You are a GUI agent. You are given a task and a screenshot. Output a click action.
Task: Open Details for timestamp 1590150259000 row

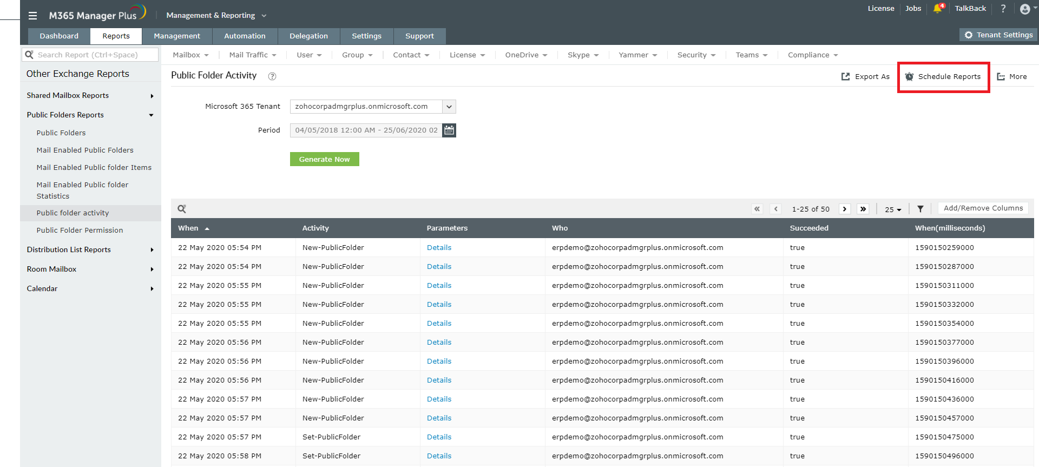coord(439,248)
